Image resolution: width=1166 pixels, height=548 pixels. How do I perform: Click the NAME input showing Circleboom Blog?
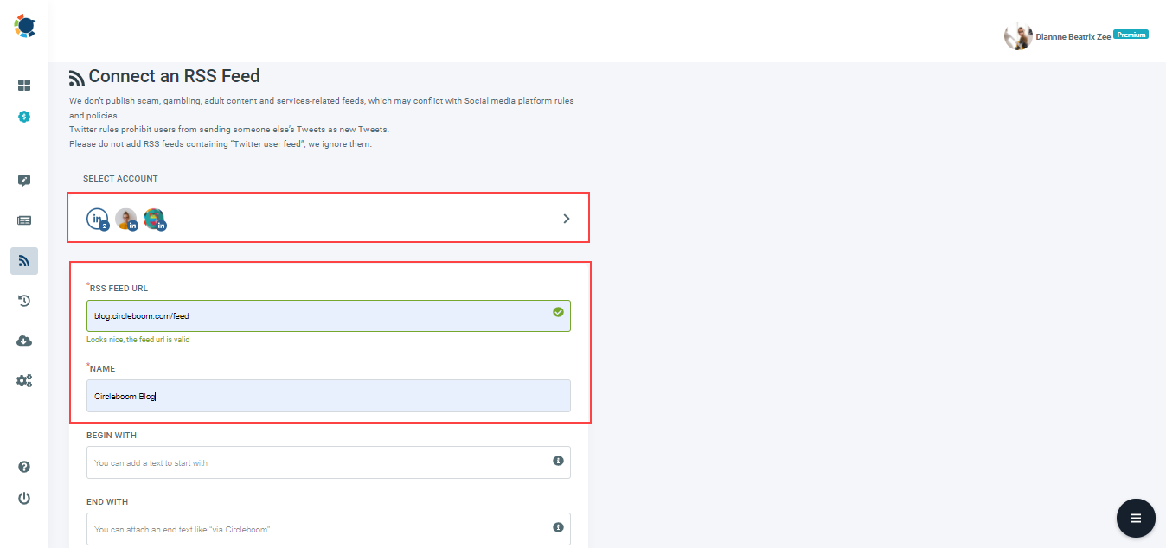328,395
